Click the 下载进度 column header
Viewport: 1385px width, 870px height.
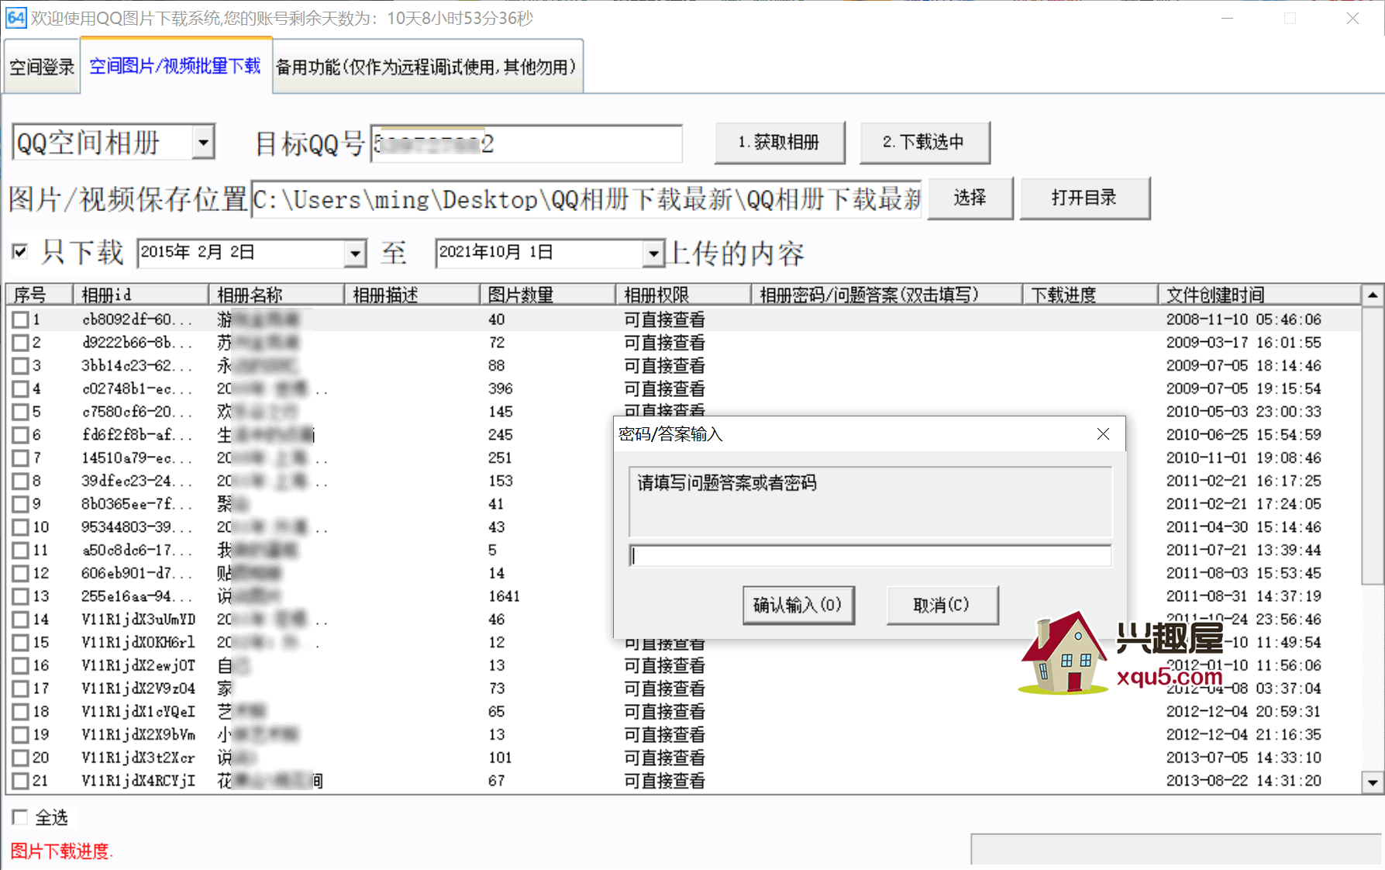(x=1090, y=295)
